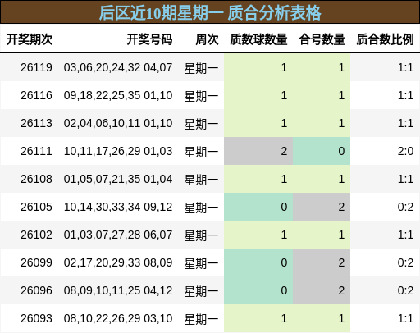Click period number 26102
420x333 pixels.
(x=36, y=235)
